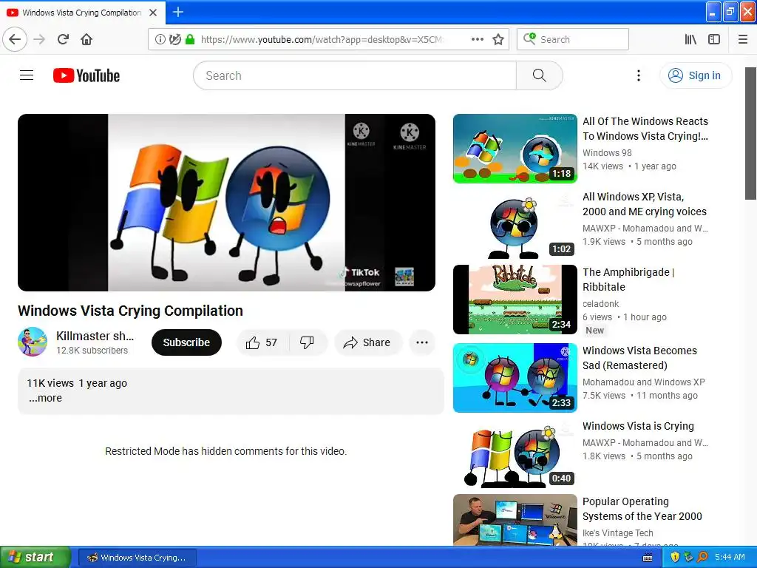Click the Windows security shield tray icon
This screenshot has width=757, height=568.
(x=675, y=557)
